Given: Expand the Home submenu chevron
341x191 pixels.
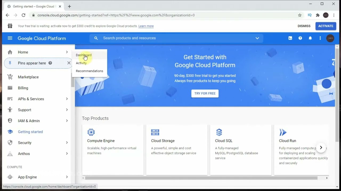Looking at the screenshot, I should click(x=67, y=52).
